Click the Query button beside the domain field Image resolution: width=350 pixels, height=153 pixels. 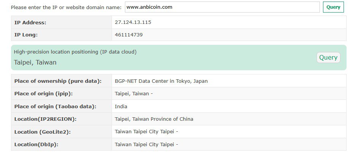pyautogui.click(x=333, y=7)
